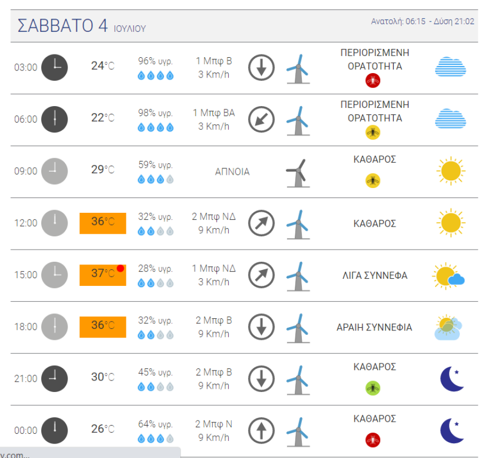Click the orange 36°C box at 12:00
This screenshot has height=458, width=484.
tap(103, 223)
